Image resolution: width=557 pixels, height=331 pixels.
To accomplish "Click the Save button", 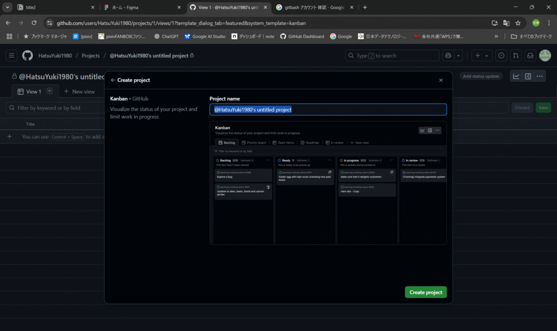I will click(543, 108).
